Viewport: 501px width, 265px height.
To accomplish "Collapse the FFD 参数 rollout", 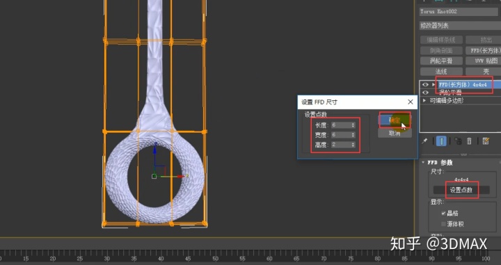I will [x=423, y=163].
